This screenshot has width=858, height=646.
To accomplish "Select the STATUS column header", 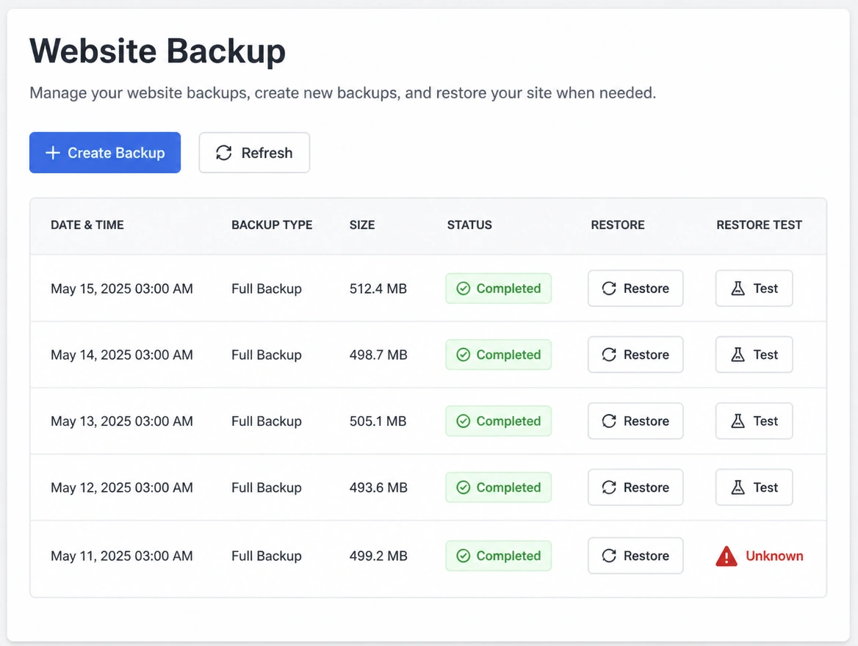I will [x=469, y=225].
